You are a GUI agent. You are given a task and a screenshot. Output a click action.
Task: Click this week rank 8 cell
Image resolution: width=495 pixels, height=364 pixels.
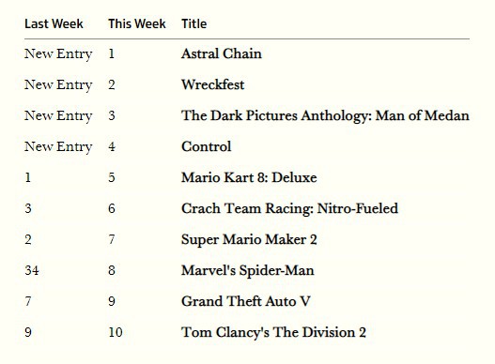pos(112,270)
